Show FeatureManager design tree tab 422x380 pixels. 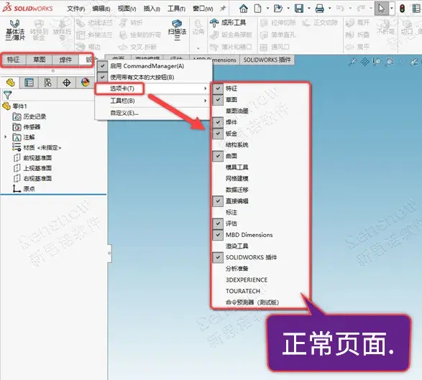[x=10, y=83]
